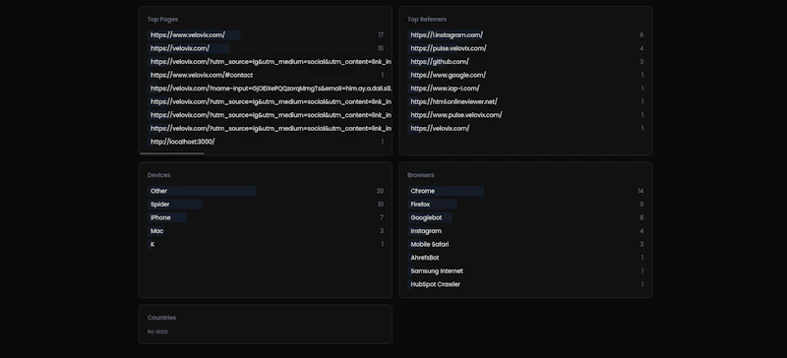The height and width of the screenshot is (358, 787).
Task: Click the count 3 for Mobile Safari
Action: click(641, 245)
